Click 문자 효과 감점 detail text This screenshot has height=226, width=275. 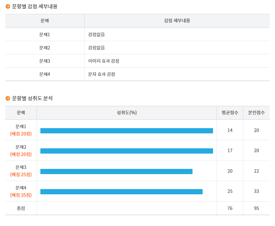tap(102, 74)
